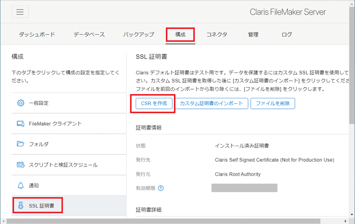Select the 構成 tab
This screenshot has height=224, width=355.
point(180,35)
